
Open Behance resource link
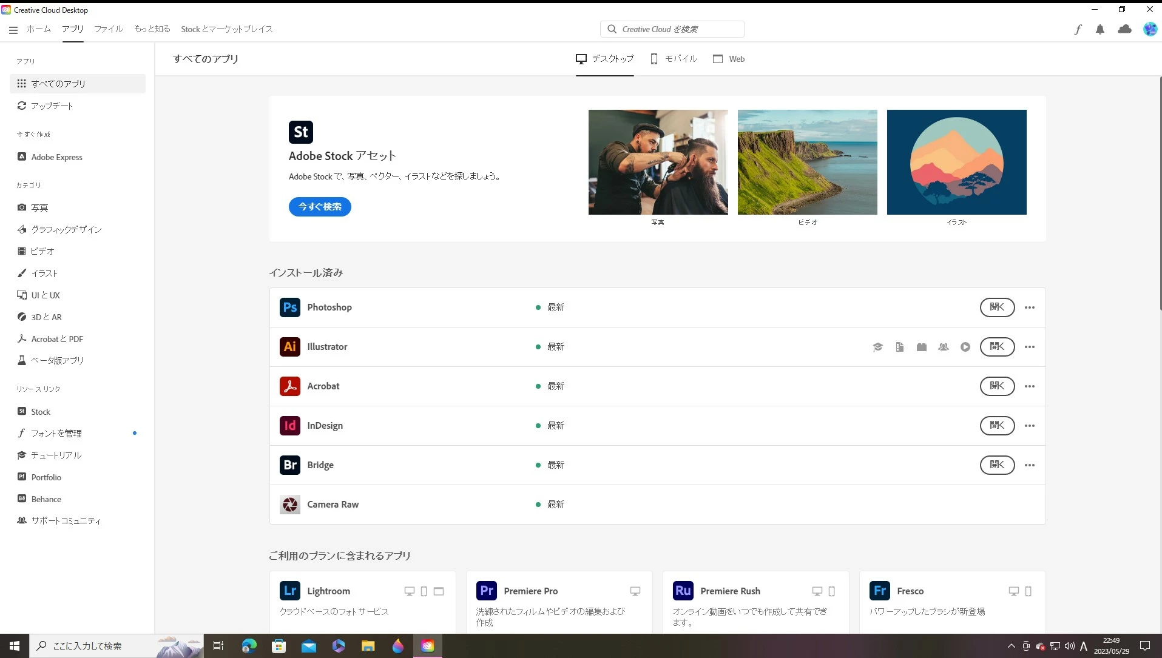[78, 499]
